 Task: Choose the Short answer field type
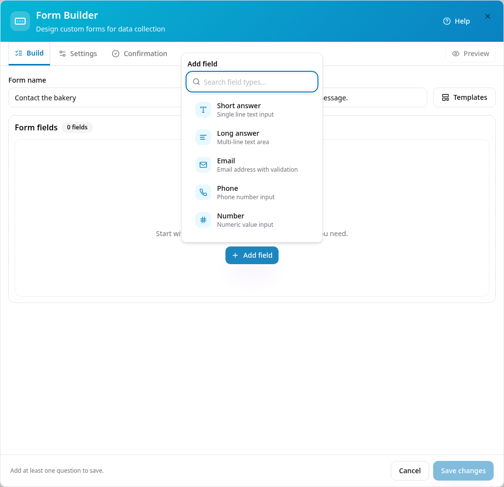[x=252, y=110]
